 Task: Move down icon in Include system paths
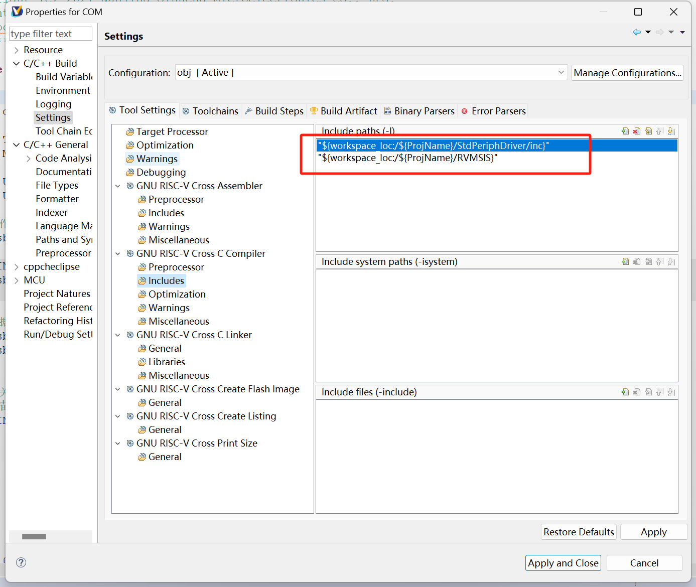pos(671,261)
